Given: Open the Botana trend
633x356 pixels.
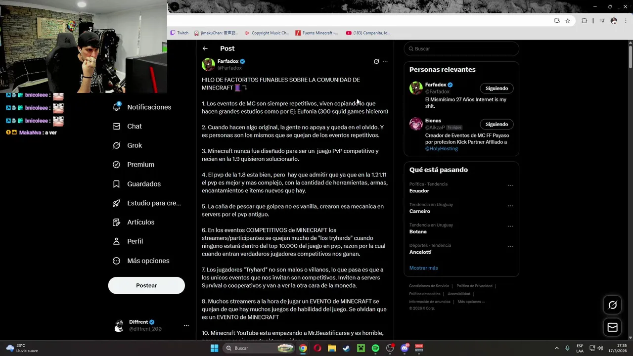Looking at the screenshot, I should 418,231.
